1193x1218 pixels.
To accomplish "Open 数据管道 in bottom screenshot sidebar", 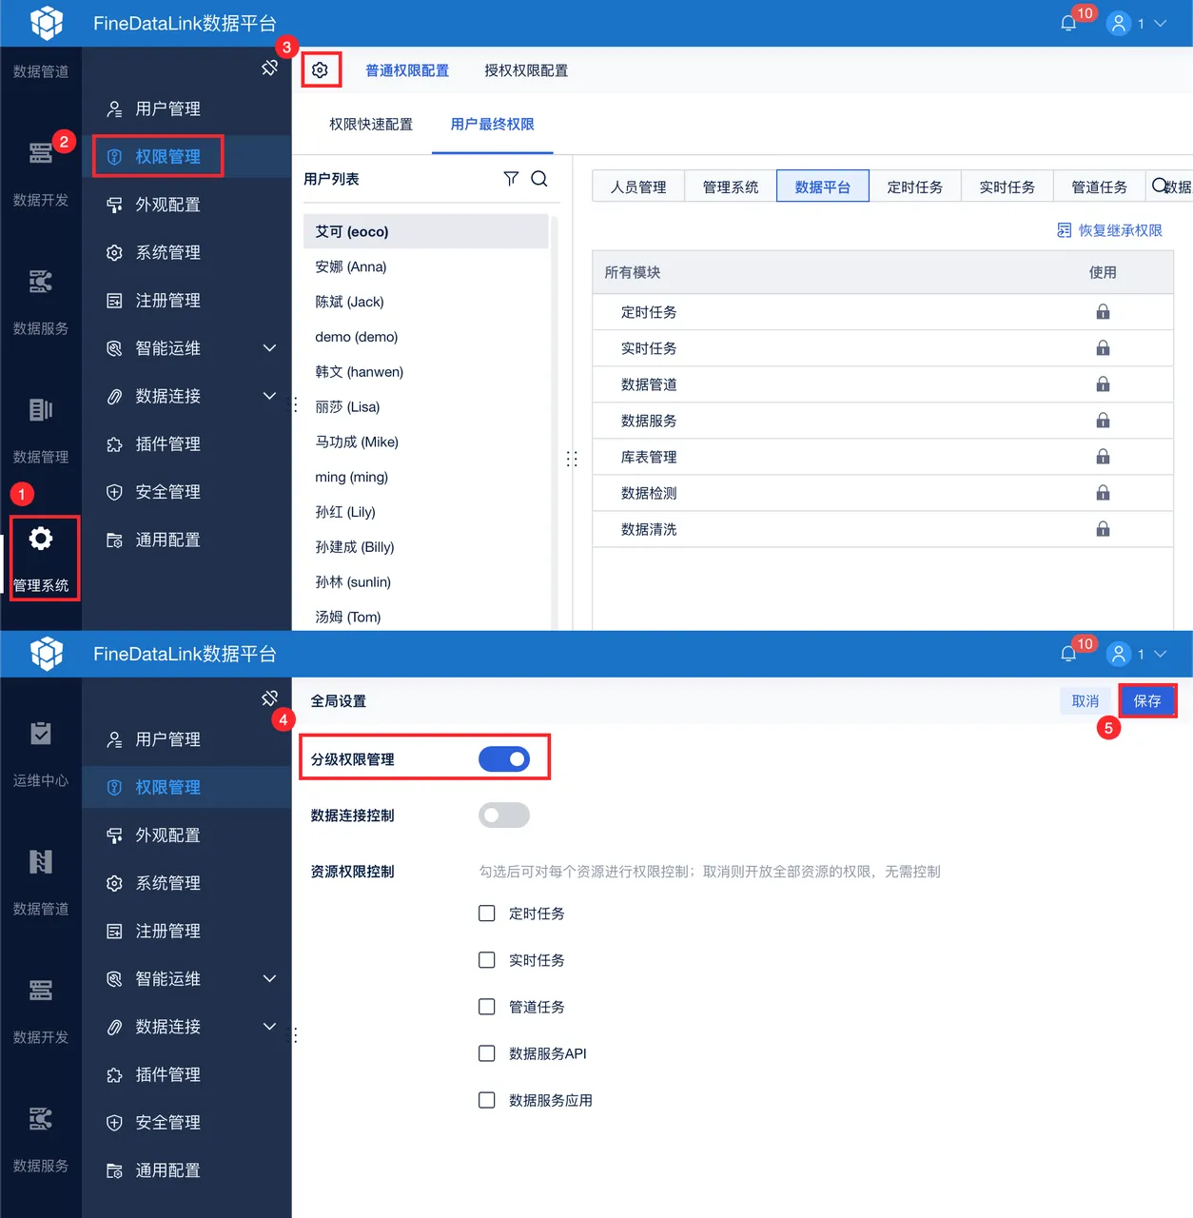I will tap(41, 882).
